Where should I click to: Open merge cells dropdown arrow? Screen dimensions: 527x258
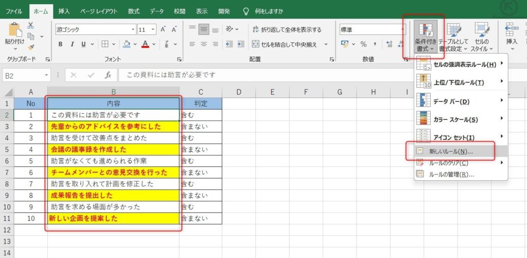326,44
